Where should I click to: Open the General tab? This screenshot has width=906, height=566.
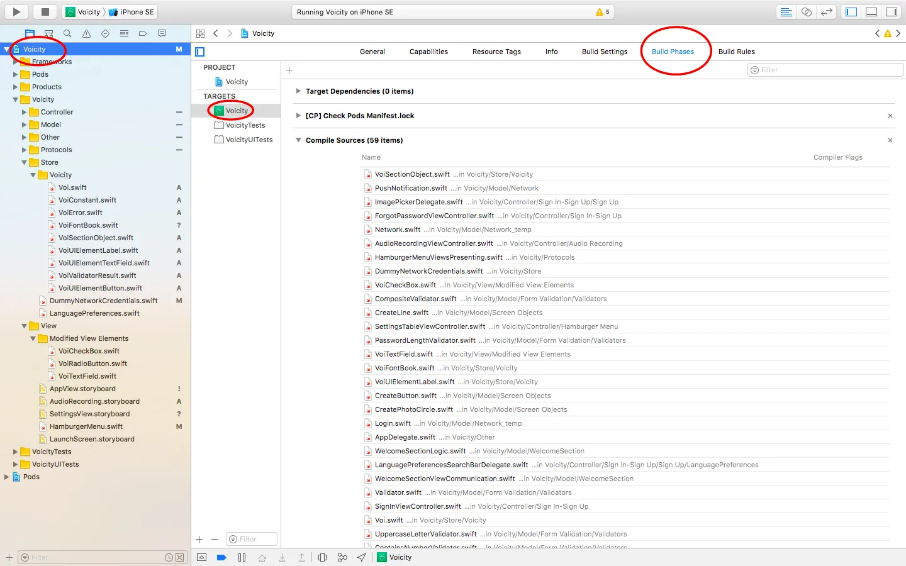pos(372,52)
